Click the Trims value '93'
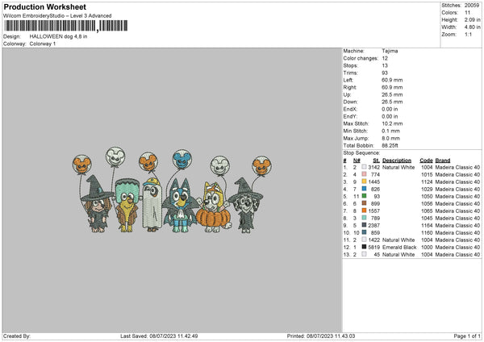 tap(385, 73)
